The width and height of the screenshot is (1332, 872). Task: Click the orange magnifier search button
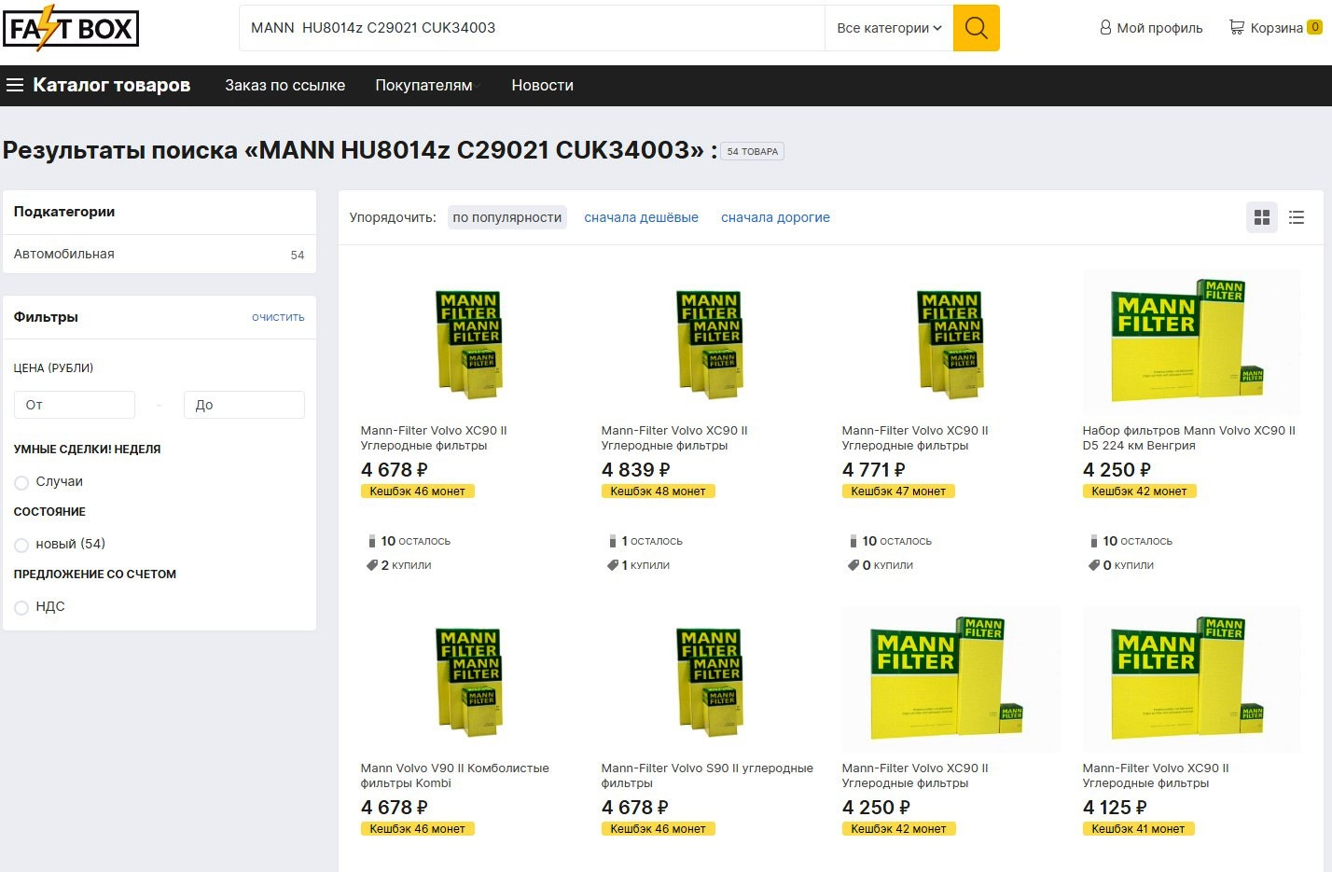click(x=976, y=28)
